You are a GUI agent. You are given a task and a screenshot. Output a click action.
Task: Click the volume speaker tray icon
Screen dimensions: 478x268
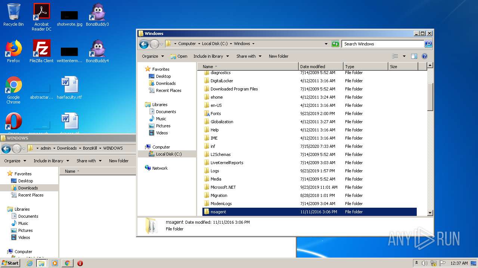tap(425, 263)
